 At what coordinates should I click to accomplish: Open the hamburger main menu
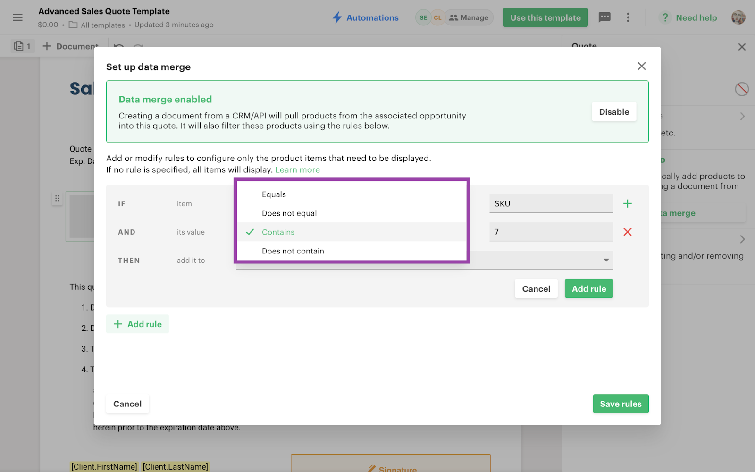tap(18, 17)
